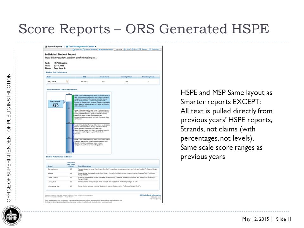Open the Inbox button in toolbar
304x228 pixels.
pyautogui.click(x=77, y=49)
